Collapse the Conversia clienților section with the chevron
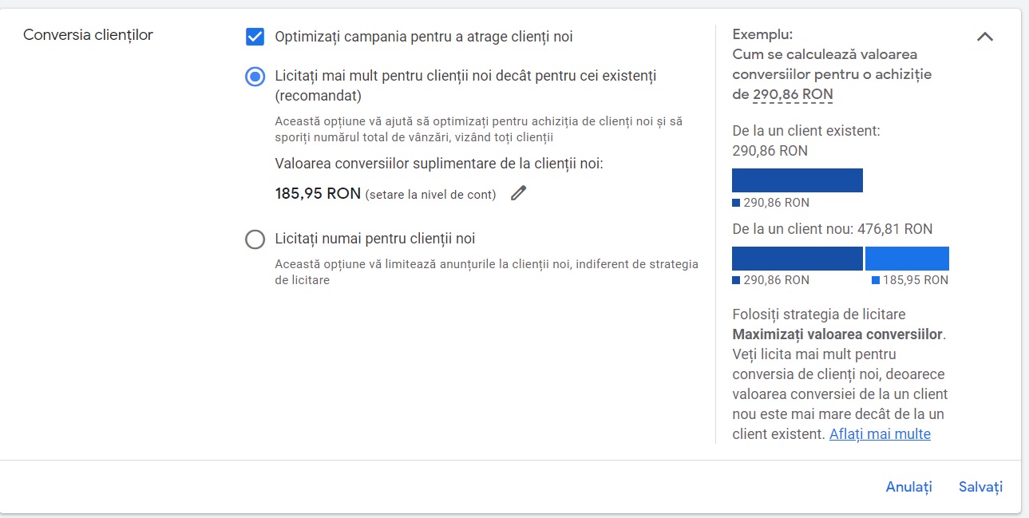The image size is (1029, 518). pos(985,37)
